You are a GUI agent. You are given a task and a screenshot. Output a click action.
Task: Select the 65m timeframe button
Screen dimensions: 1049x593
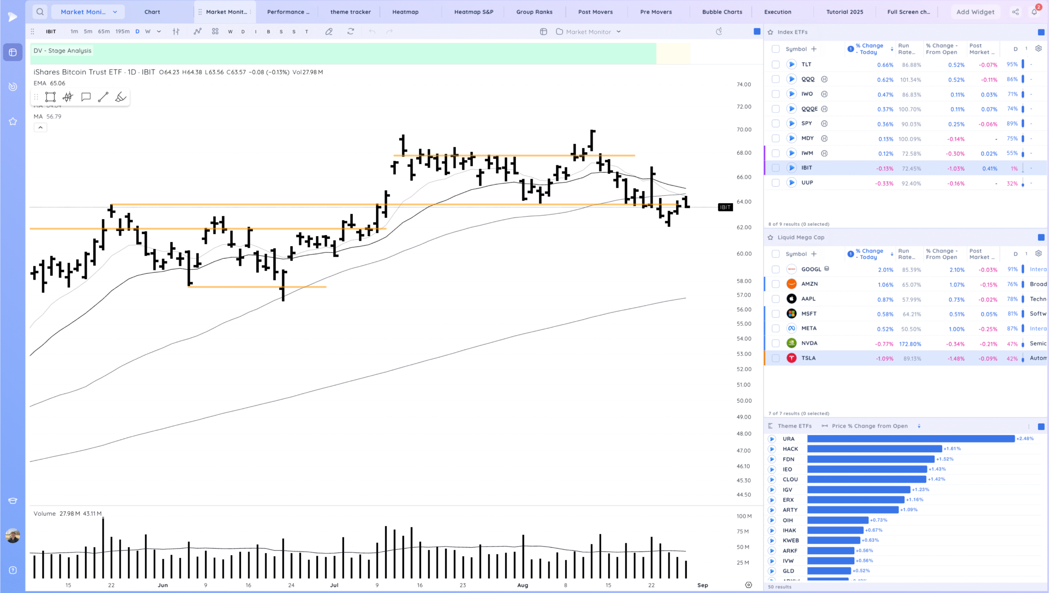click(104, 32)
